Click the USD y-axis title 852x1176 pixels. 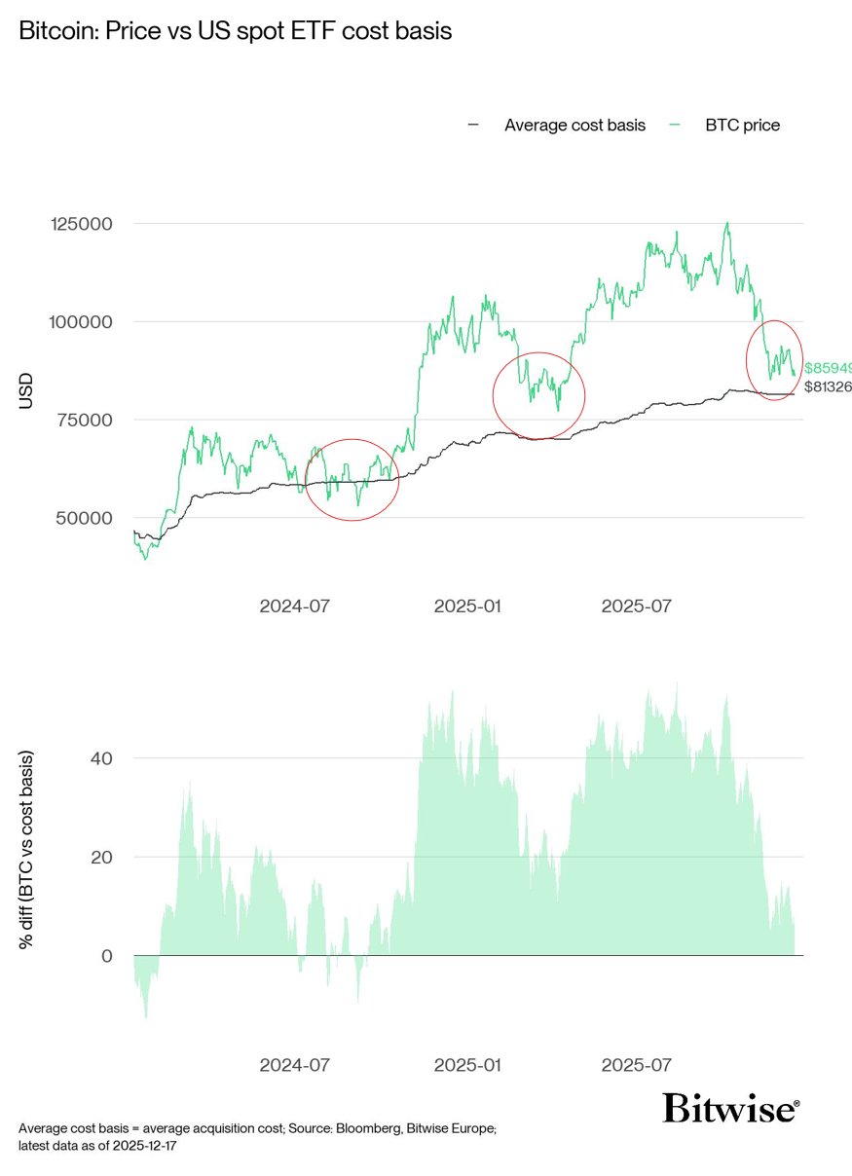[26, 390]
